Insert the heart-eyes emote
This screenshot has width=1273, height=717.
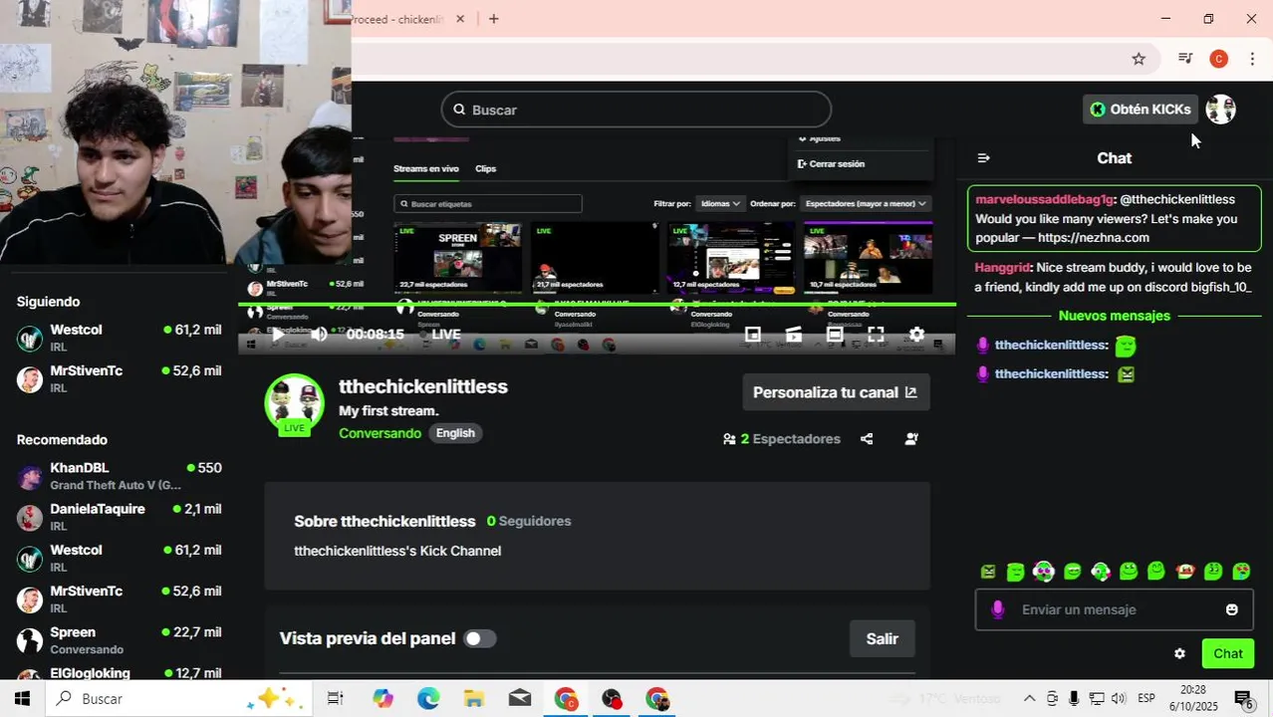coord(1241,572)
